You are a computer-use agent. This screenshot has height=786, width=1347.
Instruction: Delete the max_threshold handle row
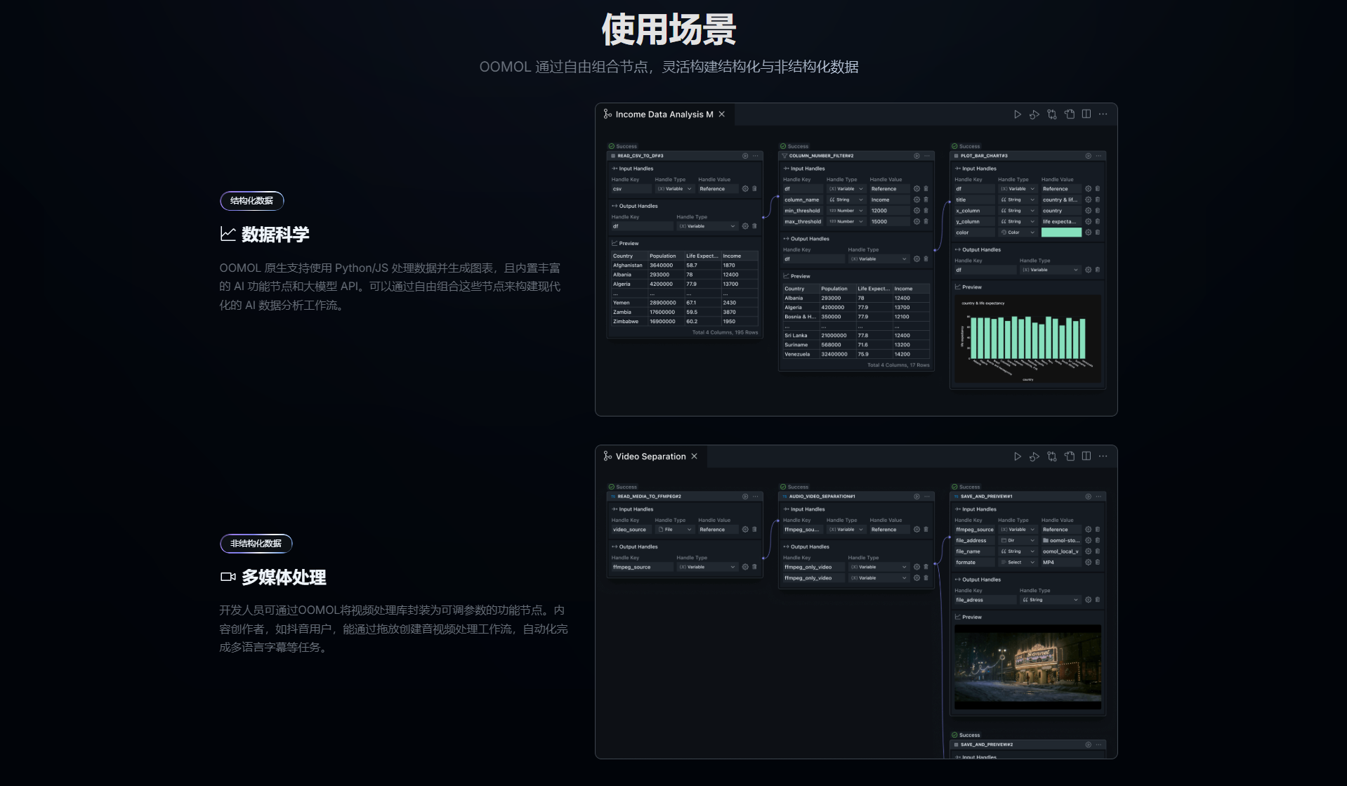pos(926,222)
